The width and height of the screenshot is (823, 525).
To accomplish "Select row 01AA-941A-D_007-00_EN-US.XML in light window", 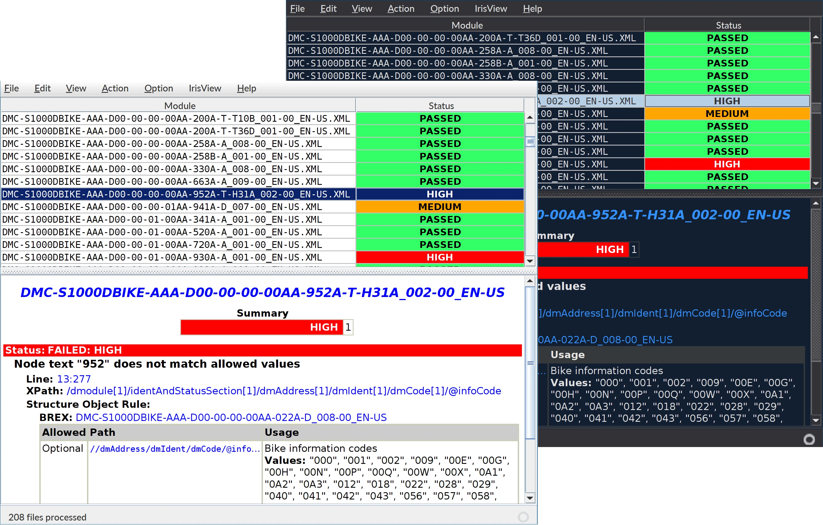I will point(262,207).
